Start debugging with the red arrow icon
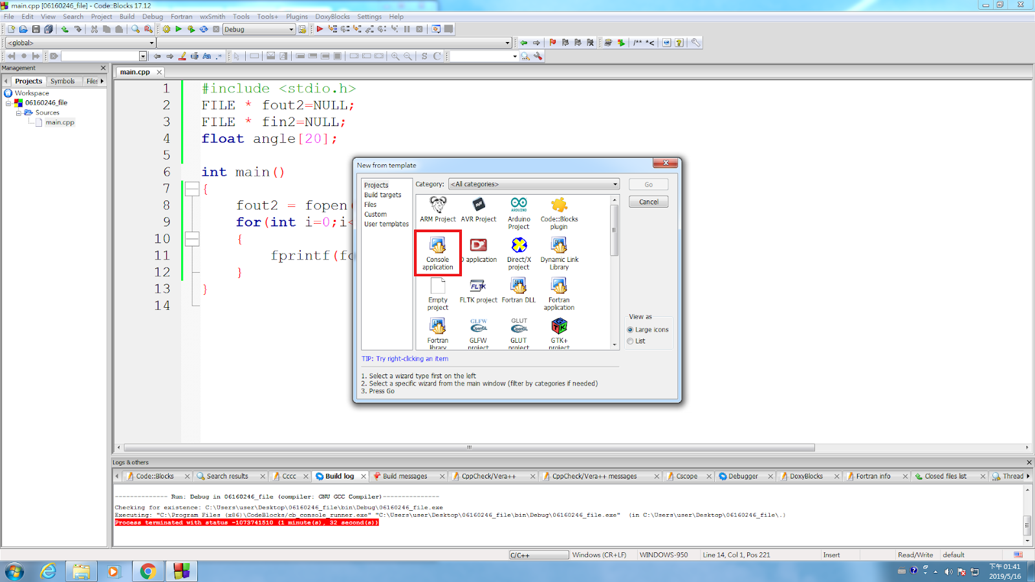 click(x=320, y=29)
